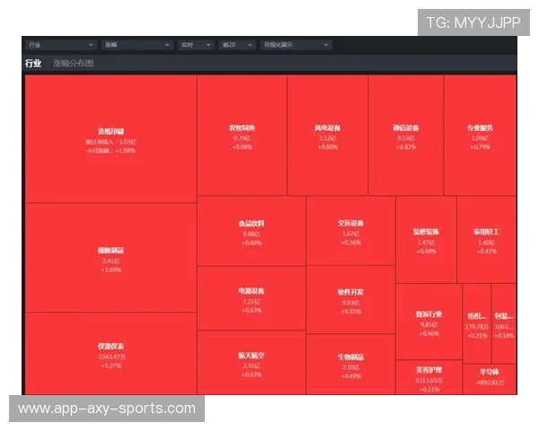Open the 电源设备 treemap block

(x=251, y=297)
